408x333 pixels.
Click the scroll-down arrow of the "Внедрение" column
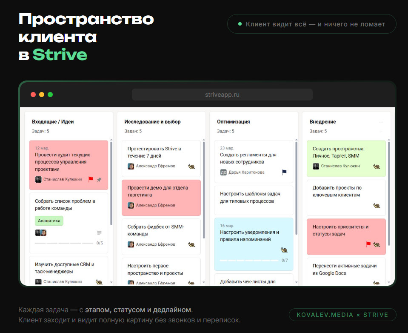pyautogui.click(x=389, y=282)
